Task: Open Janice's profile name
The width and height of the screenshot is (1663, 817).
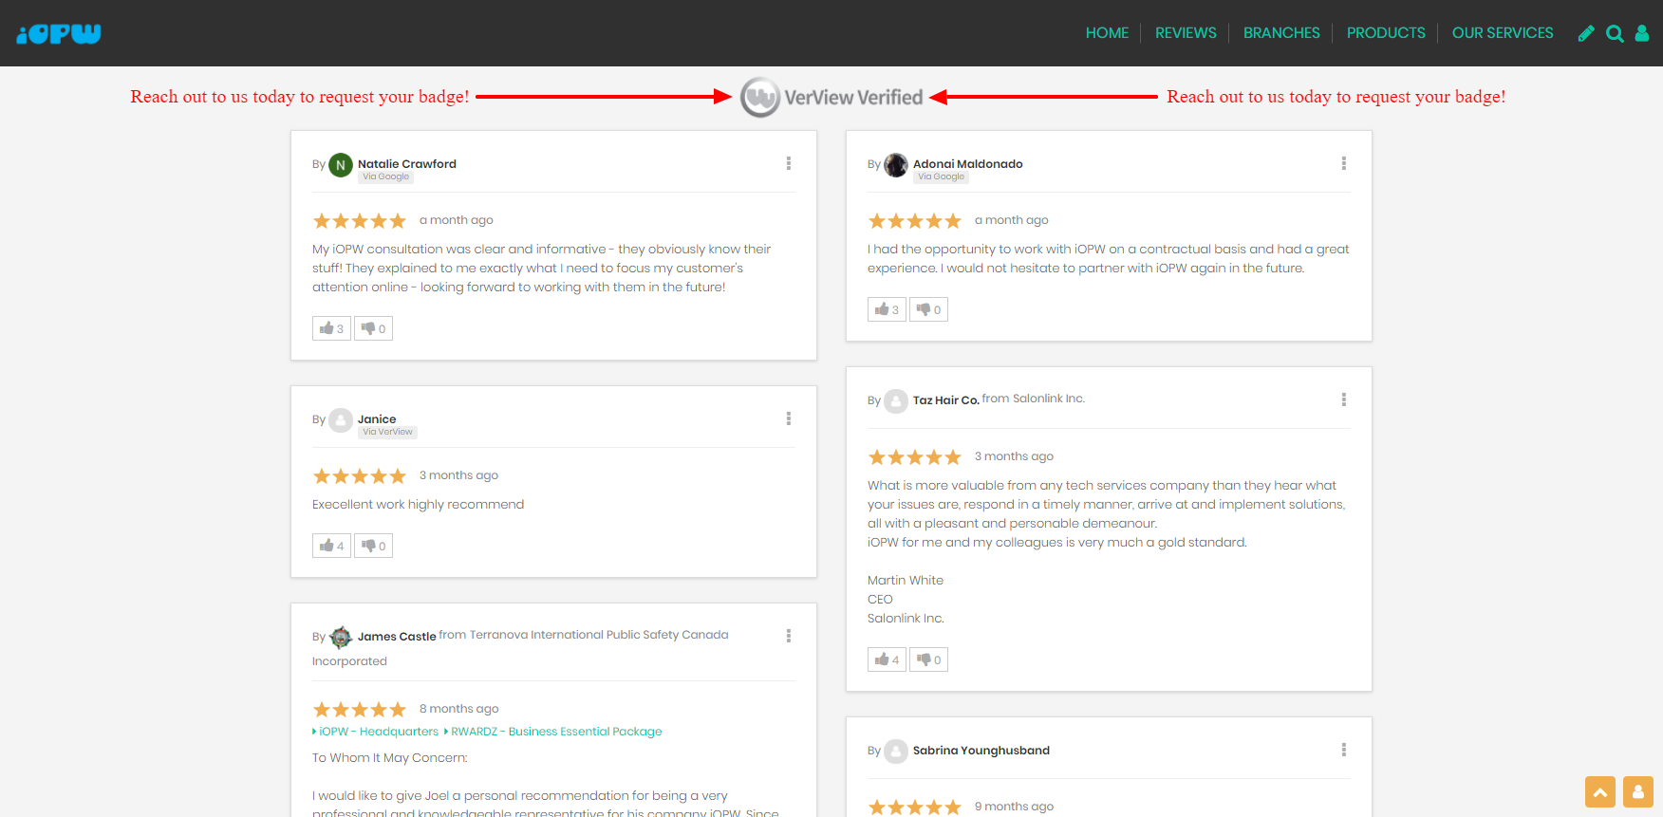Action: pyautogui.click(x=377, y=419)
